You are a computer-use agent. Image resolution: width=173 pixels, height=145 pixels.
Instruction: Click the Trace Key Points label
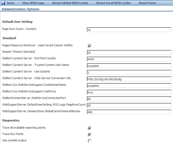click(x=13, y=134)
